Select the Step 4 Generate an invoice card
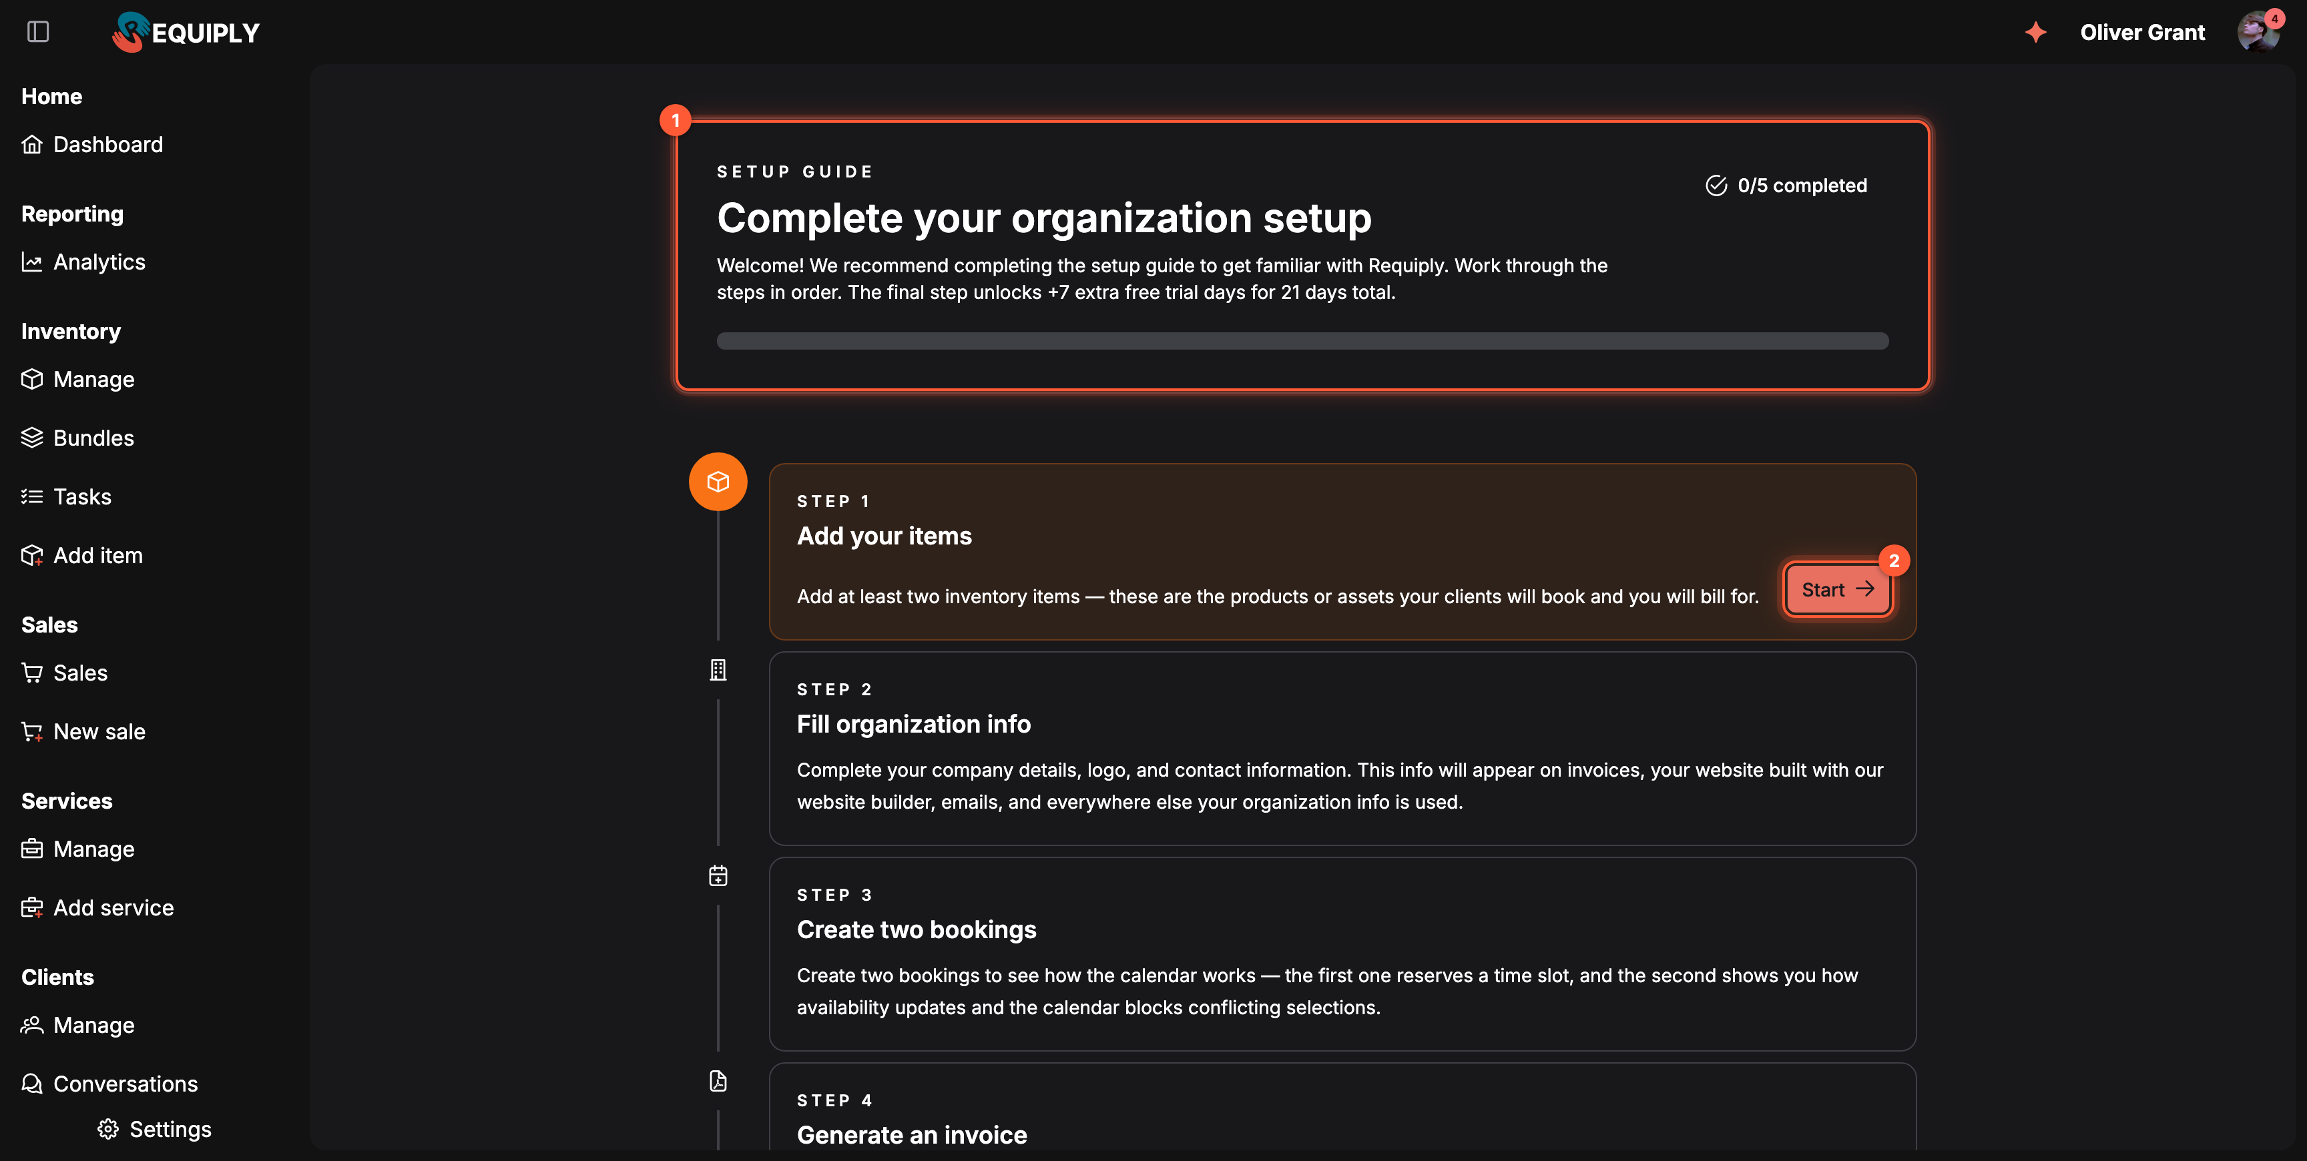The height and width of the screenshot is (1161, 2307). [1342, 1108]
